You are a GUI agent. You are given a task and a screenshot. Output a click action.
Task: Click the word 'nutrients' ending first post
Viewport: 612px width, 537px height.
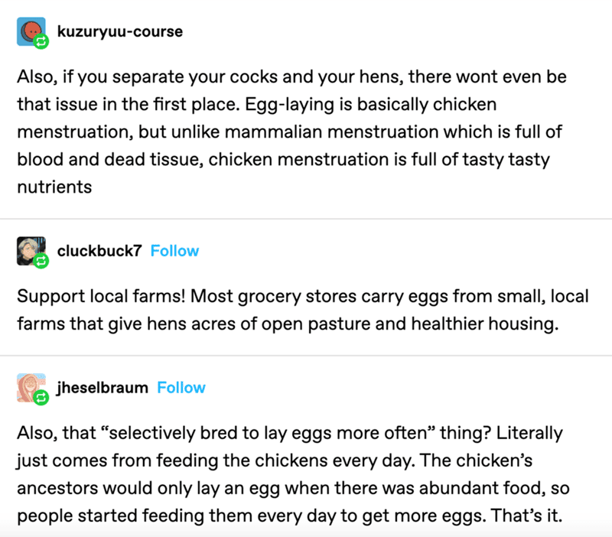[54, 187]
